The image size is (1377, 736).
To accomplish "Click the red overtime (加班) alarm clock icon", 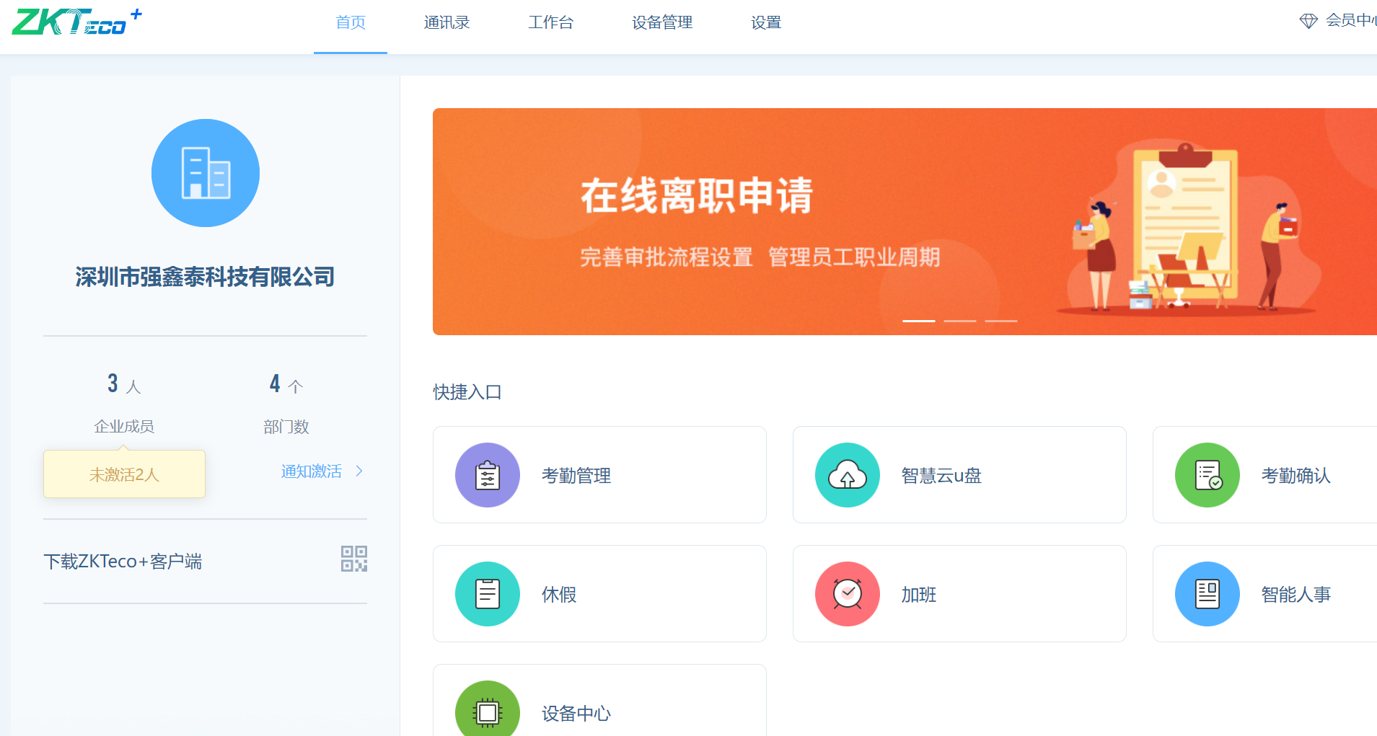I will 847,594.
